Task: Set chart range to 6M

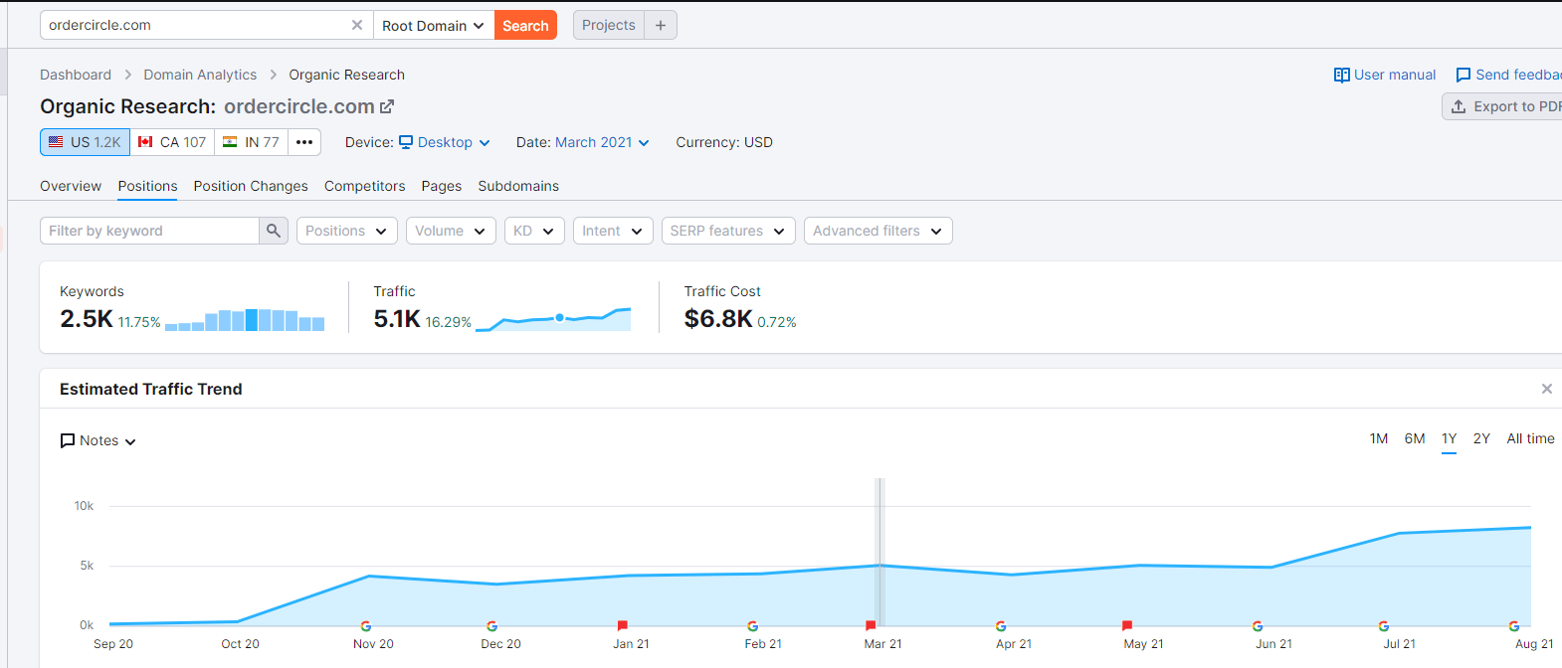Action: (x=1415, y=438)
